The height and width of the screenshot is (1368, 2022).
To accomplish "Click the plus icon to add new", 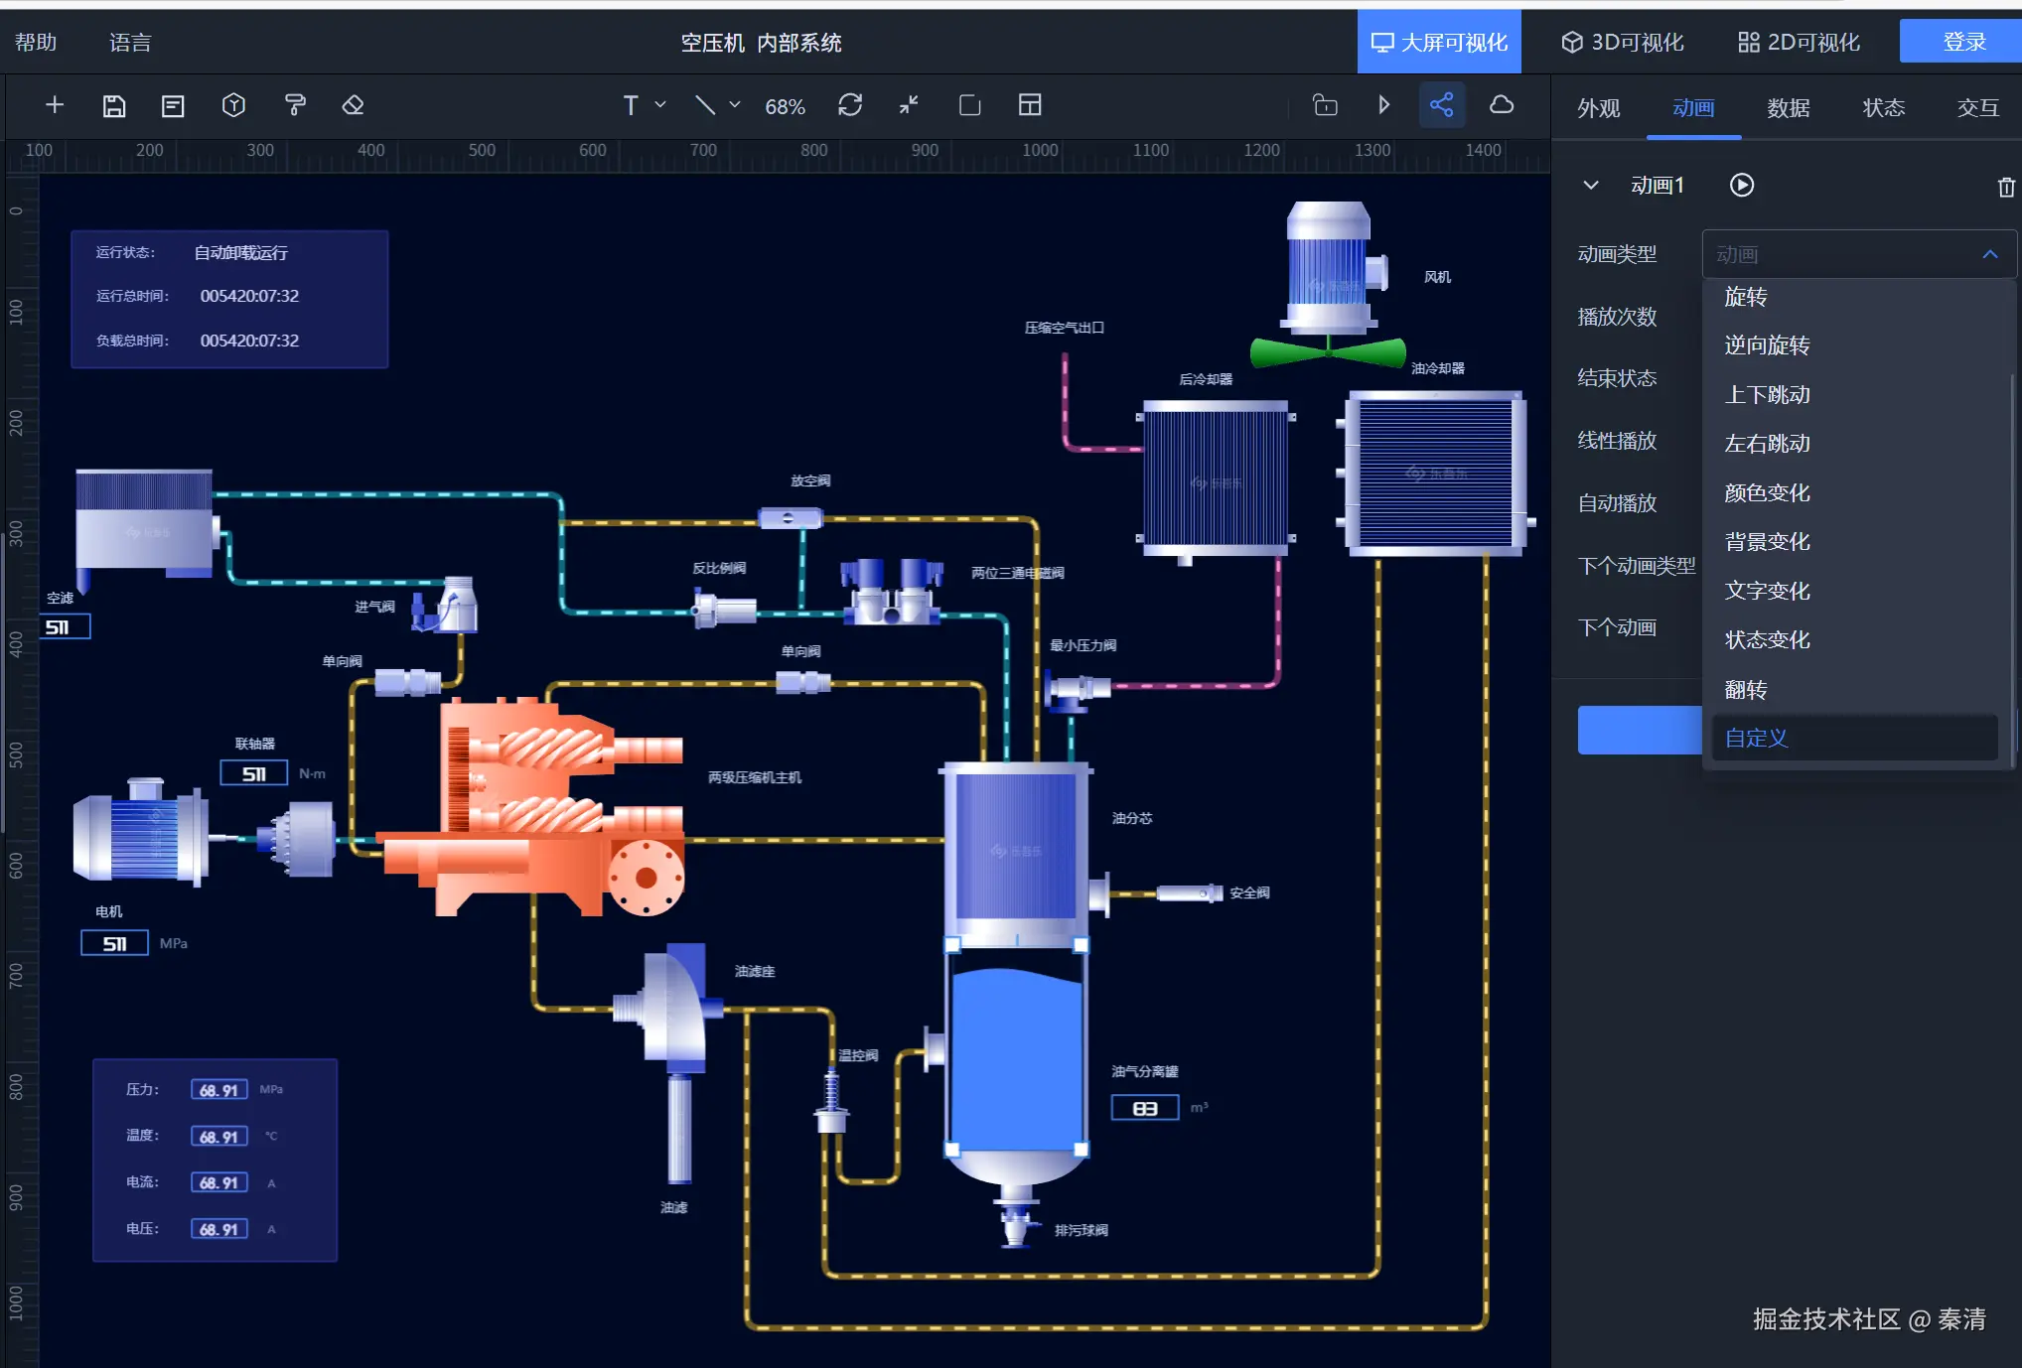I will [x=55, y=105].
